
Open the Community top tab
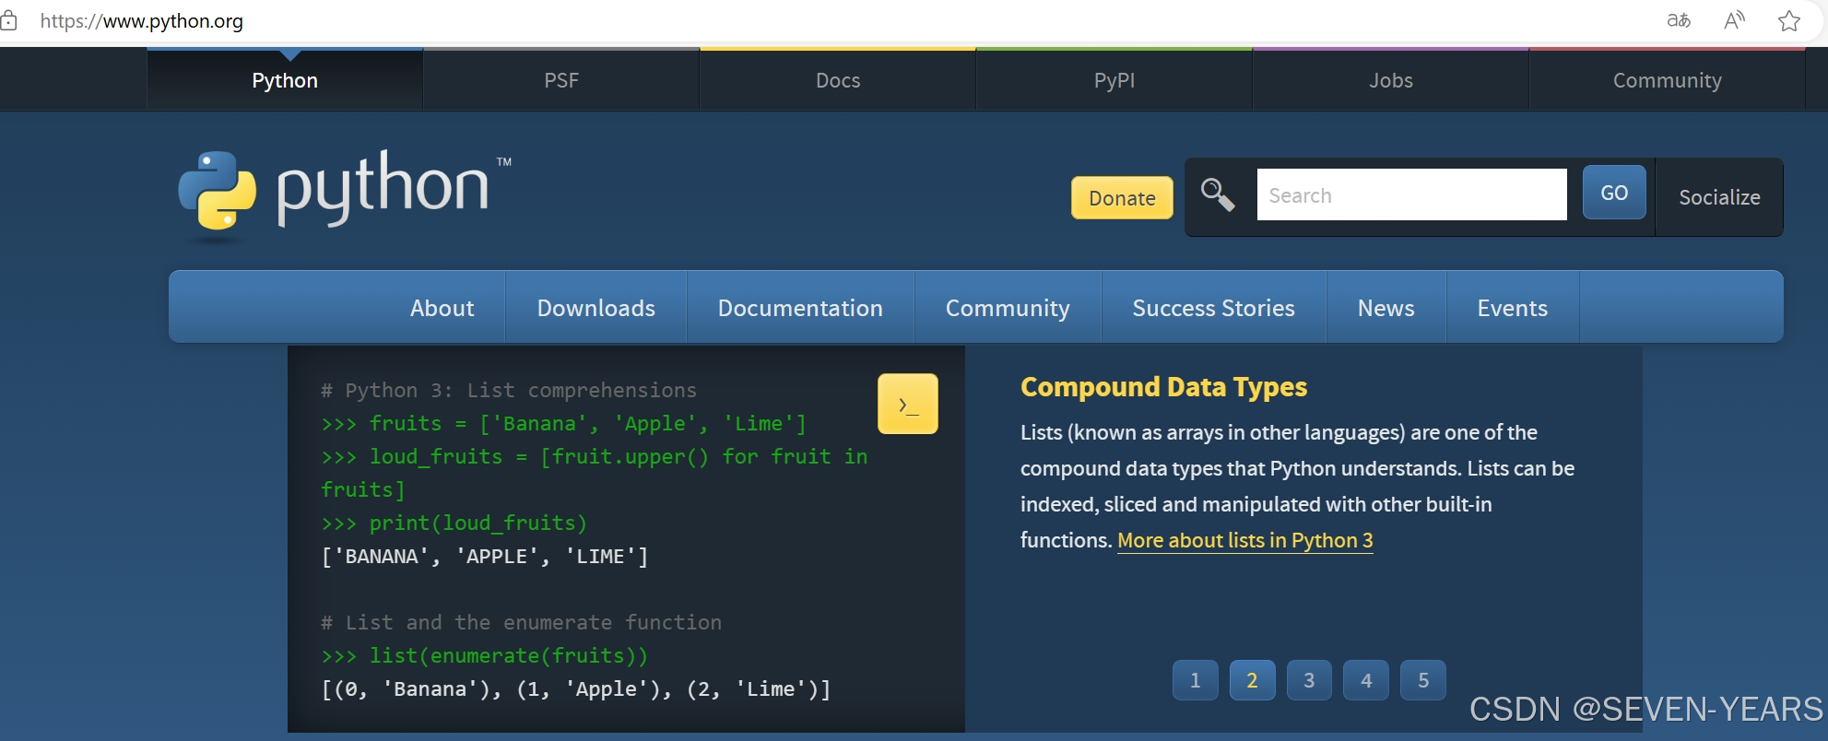[x=1668, y=80]
